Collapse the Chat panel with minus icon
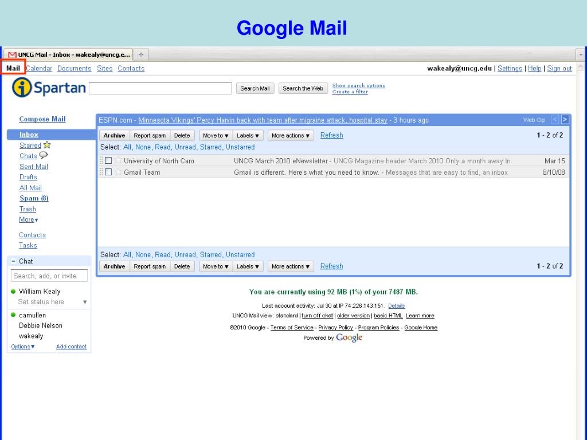The height and width of the screenshot is (440, 587). 14,261
